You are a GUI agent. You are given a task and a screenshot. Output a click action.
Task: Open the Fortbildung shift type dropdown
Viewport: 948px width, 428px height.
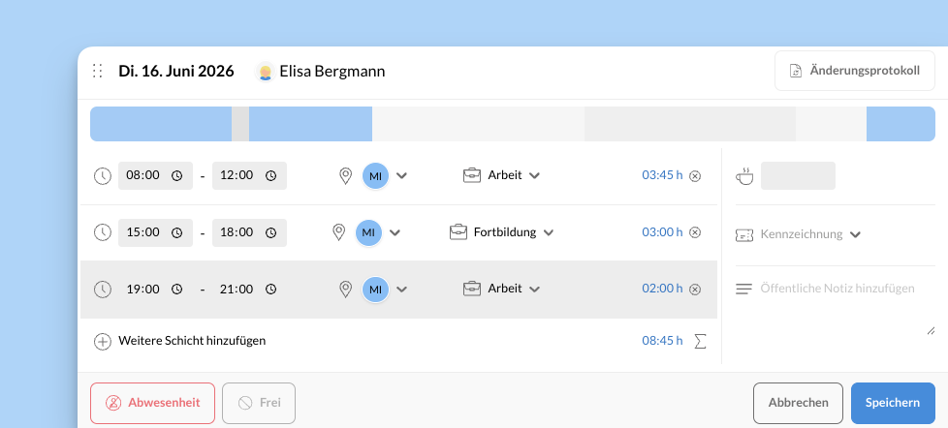pos(549,232)
